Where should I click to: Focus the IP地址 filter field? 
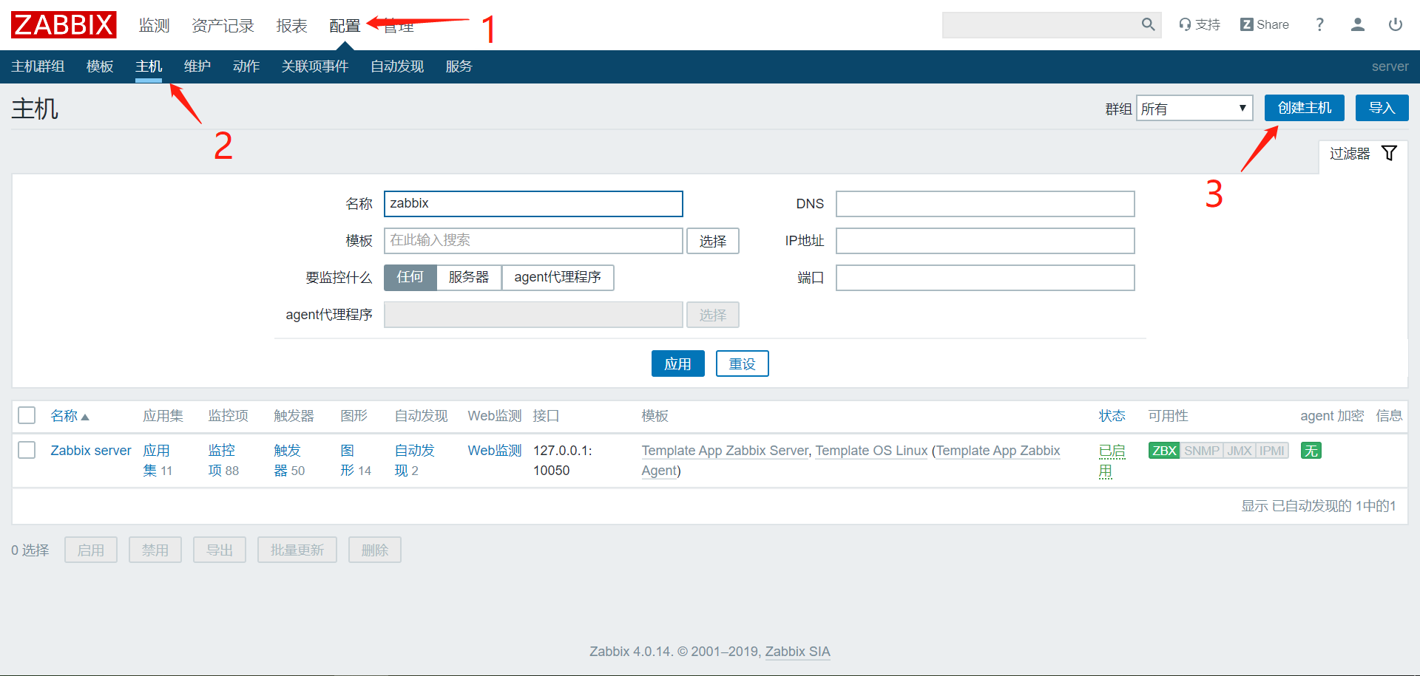click(985, 241)
